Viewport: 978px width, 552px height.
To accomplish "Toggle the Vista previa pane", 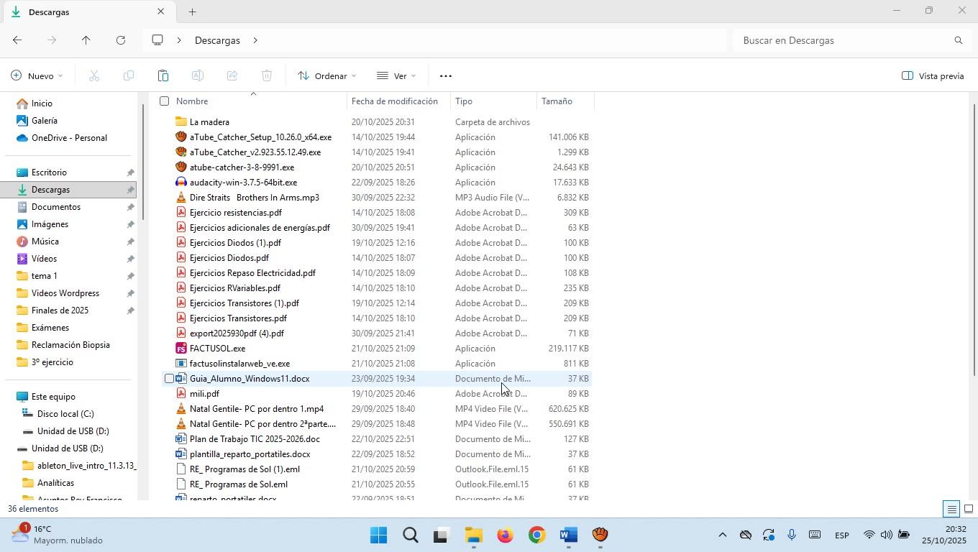I will 933,75.
